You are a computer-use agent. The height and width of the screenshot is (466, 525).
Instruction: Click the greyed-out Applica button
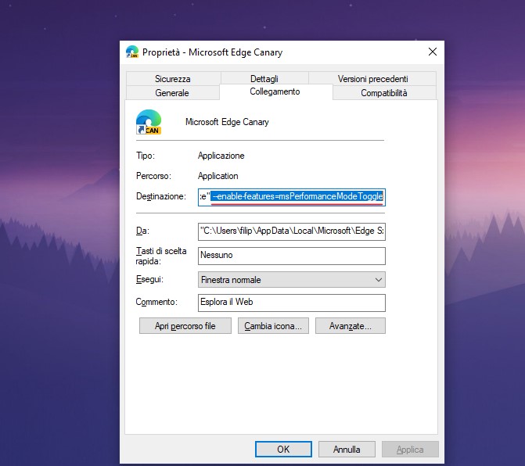pyautogui.click(x=410, y=449)
